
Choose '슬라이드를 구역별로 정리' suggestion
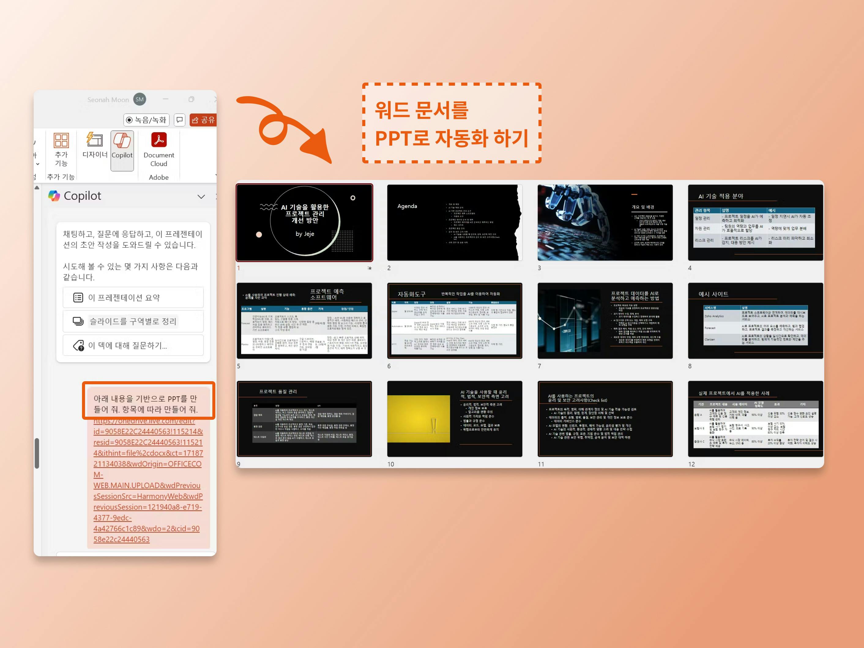pos(133,321)
